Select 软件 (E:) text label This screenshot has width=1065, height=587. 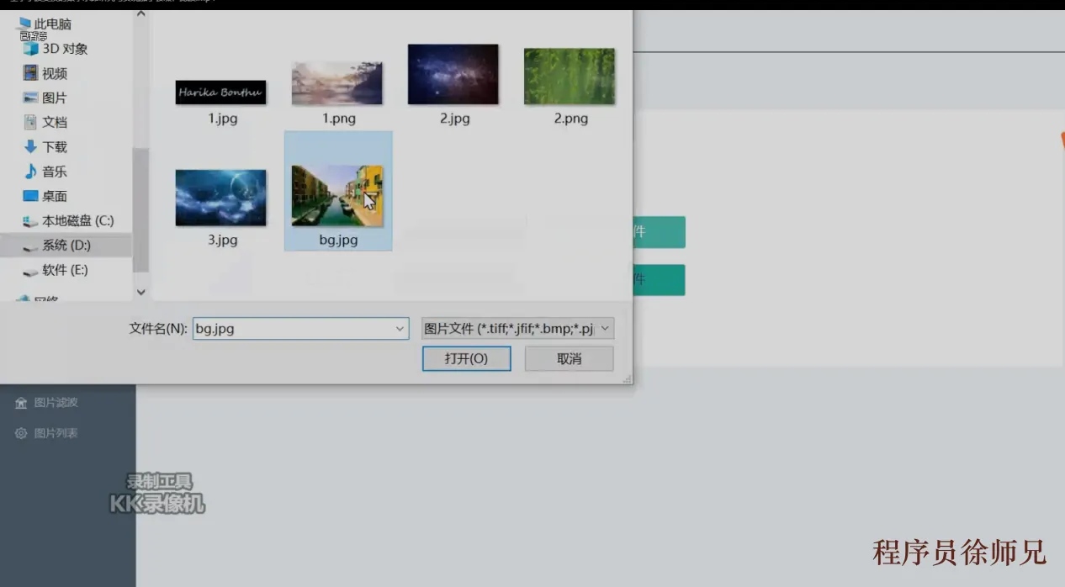pyautogui.click(x=65, y=270)
